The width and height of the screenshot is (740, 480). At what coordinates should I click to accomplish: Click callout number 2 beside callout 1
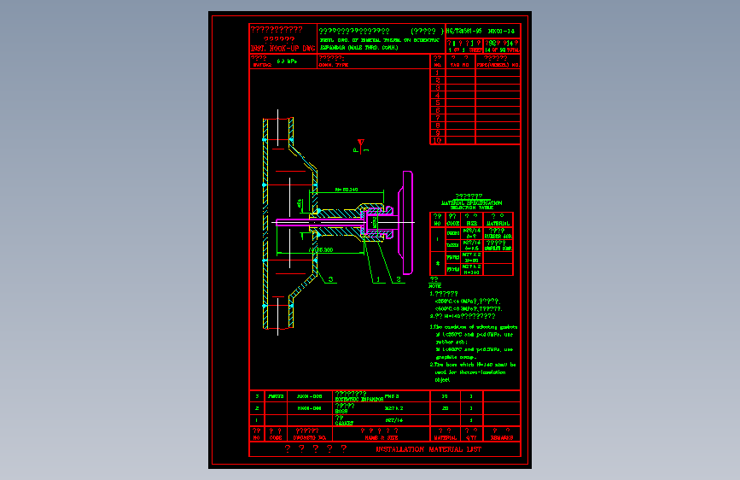[x=399, y=279]
